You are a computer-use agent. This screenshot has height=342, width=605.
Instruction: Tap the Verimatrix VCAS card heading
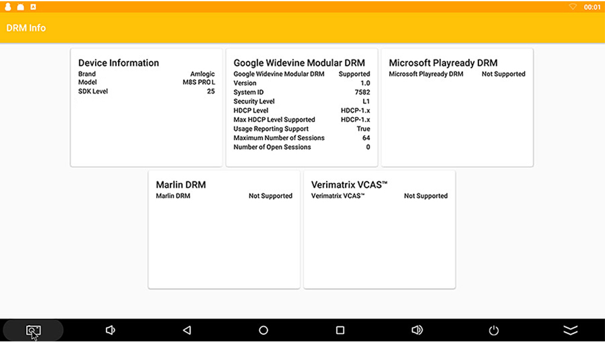click(349, 185)
